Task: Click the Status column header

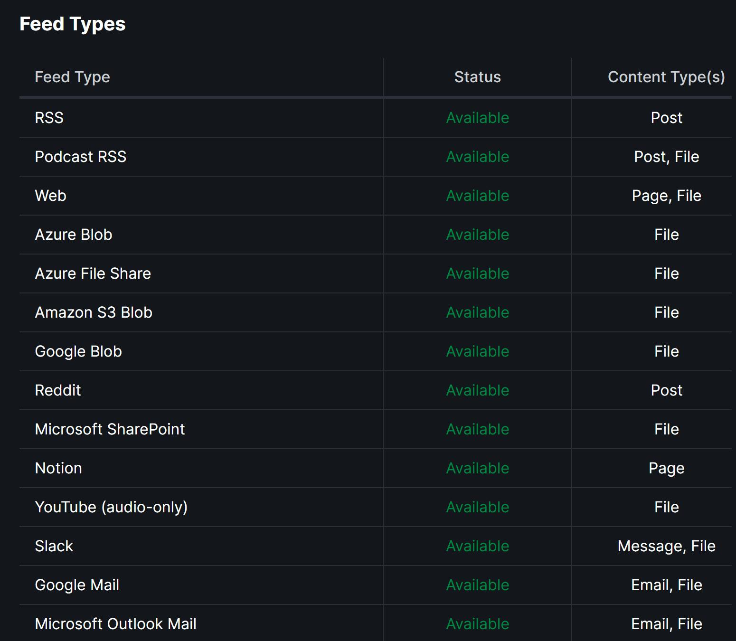Action: click(x=477, y=77)
